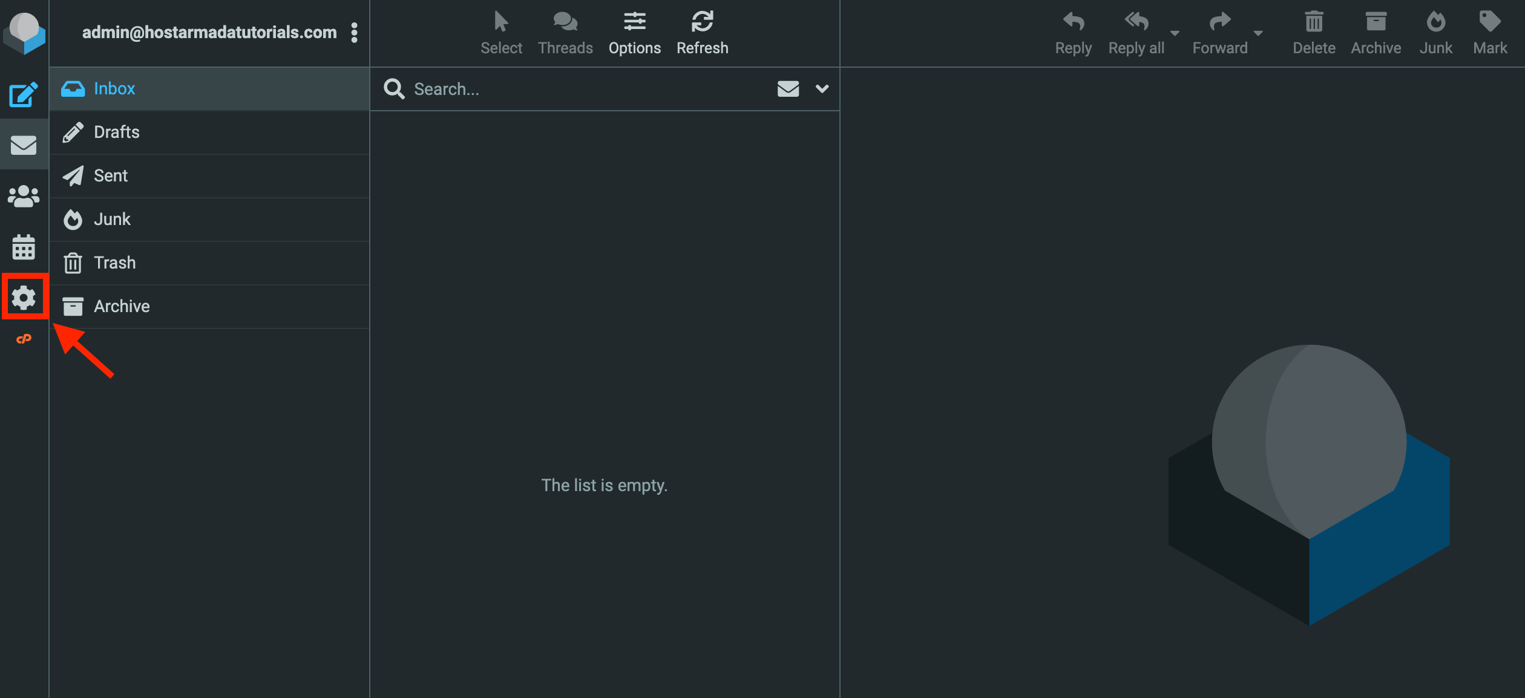
Task: Open the Compose new message icon
Action: 24,94
